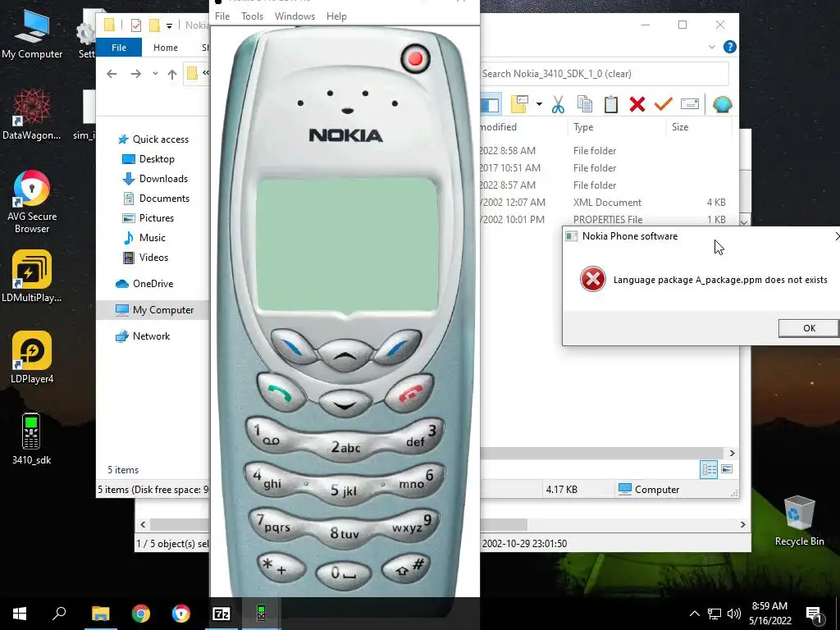Go back in File Explorer
The image size is (840, 630).
(112, 74)
